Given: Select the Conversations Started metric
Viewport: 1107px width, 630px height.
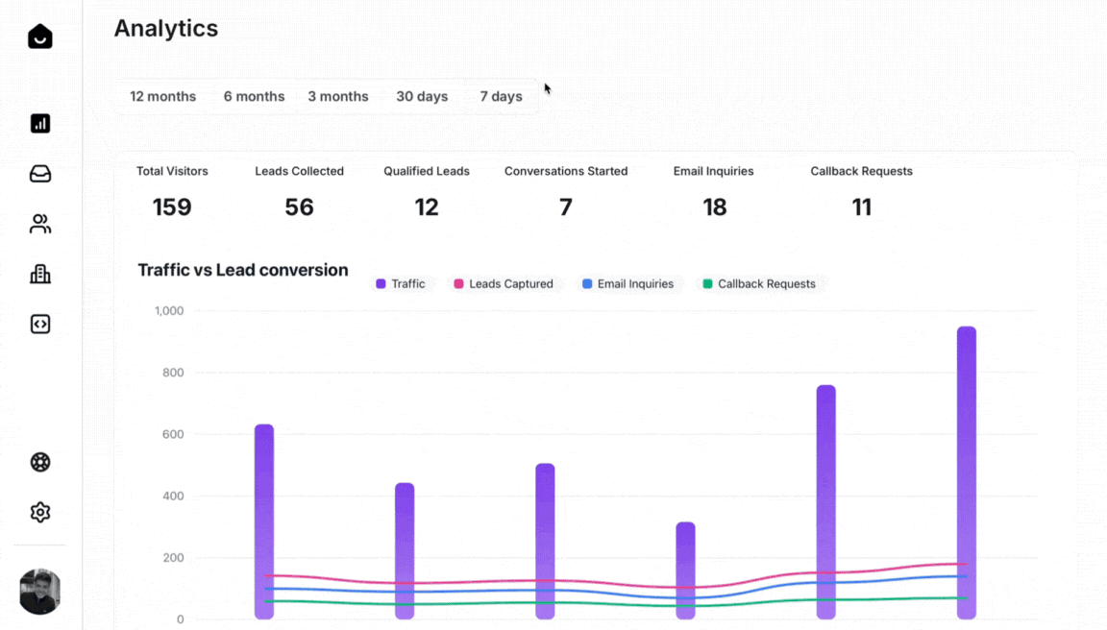Looking at the screenshot, I should point(566,192).
